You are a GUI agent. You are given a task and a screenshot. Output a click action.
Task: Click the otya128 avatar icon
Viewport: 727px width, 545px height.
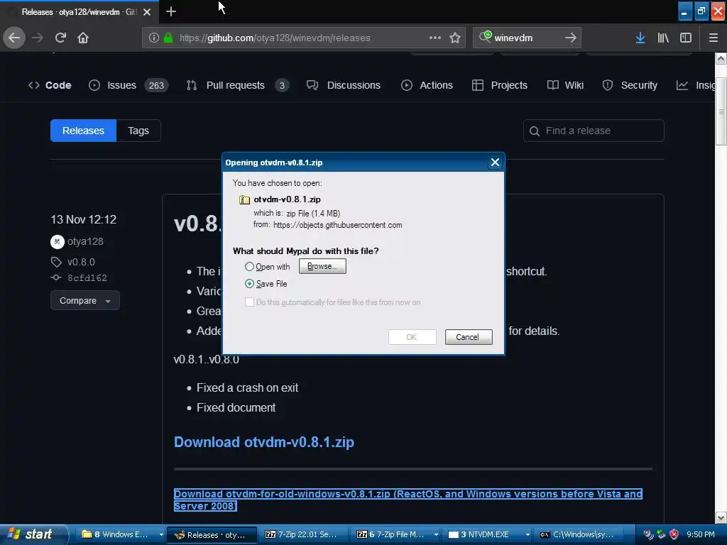pyautogui.click(x=57, y=241)
